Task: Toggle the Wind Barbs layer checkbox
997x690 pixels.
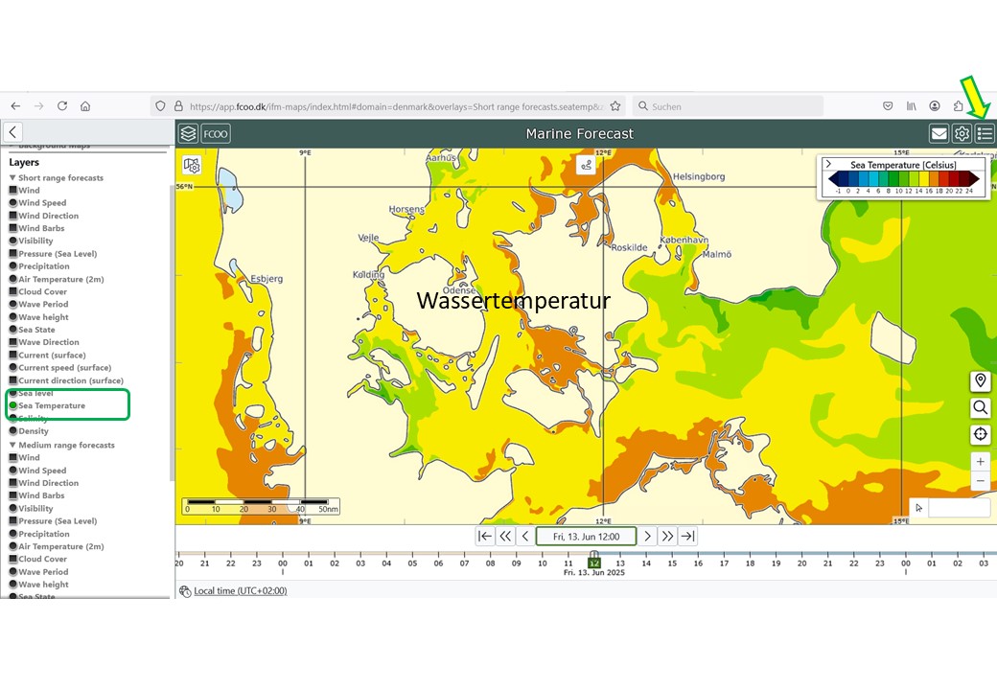Action: (13, 228)
